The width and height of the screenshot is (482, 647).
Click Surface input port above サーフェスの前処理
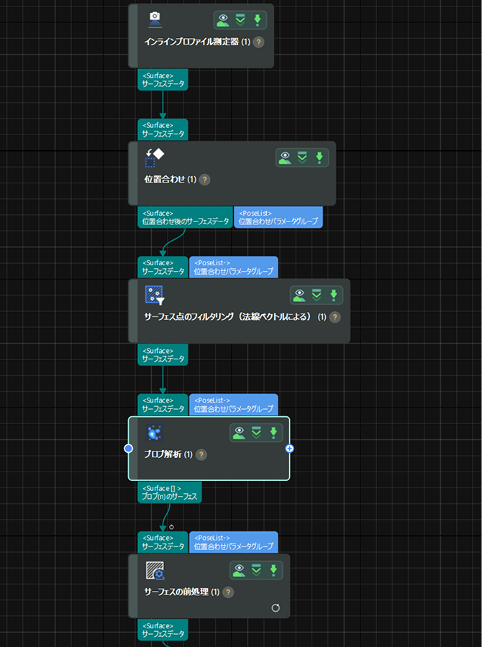click(x=163, y=542)
